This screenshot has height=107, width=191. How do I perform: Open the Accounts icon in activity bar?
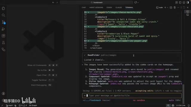pos(3,93)
